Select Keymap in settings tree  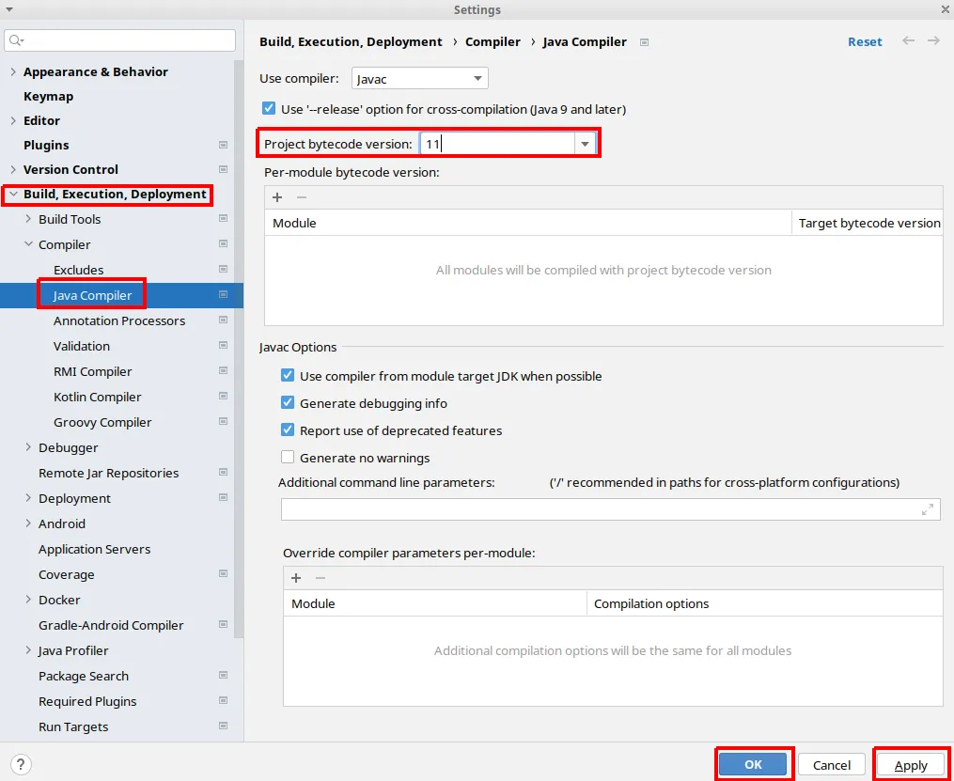click(49, 96)
